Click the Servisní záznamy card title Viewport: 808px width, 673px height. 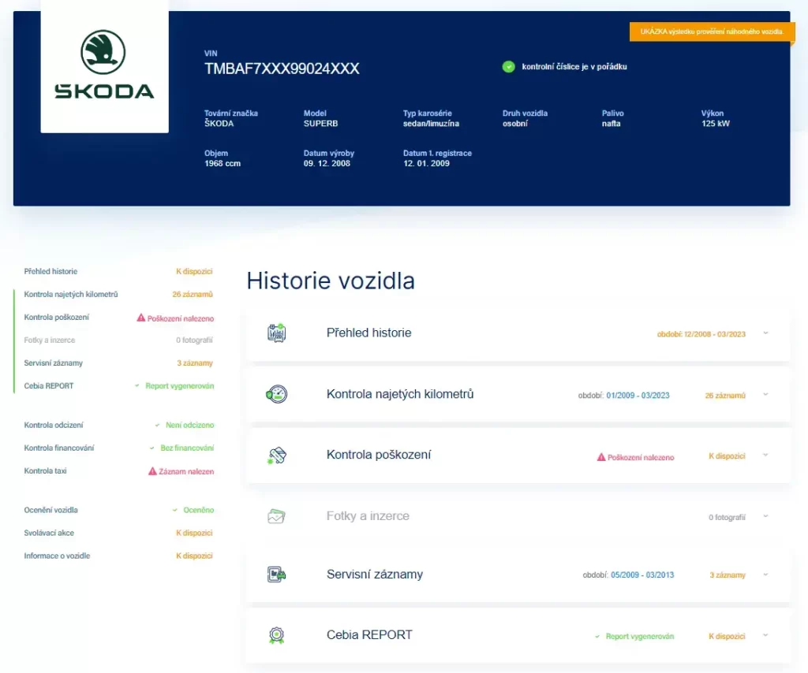(375, 574)
